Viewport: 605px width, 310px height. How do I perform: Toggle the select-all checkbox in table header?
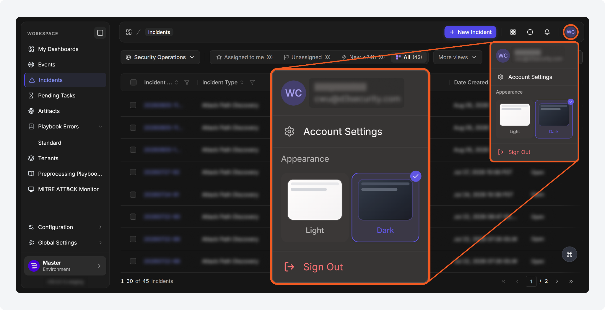coord(133,82)
